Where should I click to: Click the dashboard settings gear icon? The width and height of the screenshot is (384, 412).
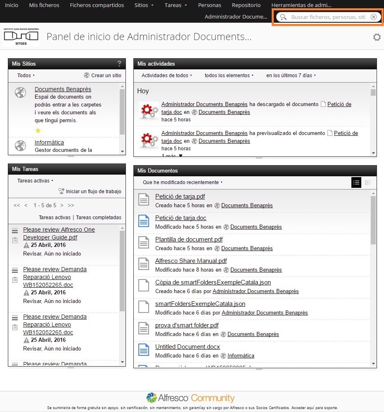point(377,37)
